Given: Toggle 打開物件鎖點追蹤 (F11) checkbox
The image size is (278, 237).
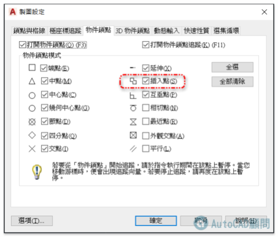Looking at the screenshot, I should 145,45.
